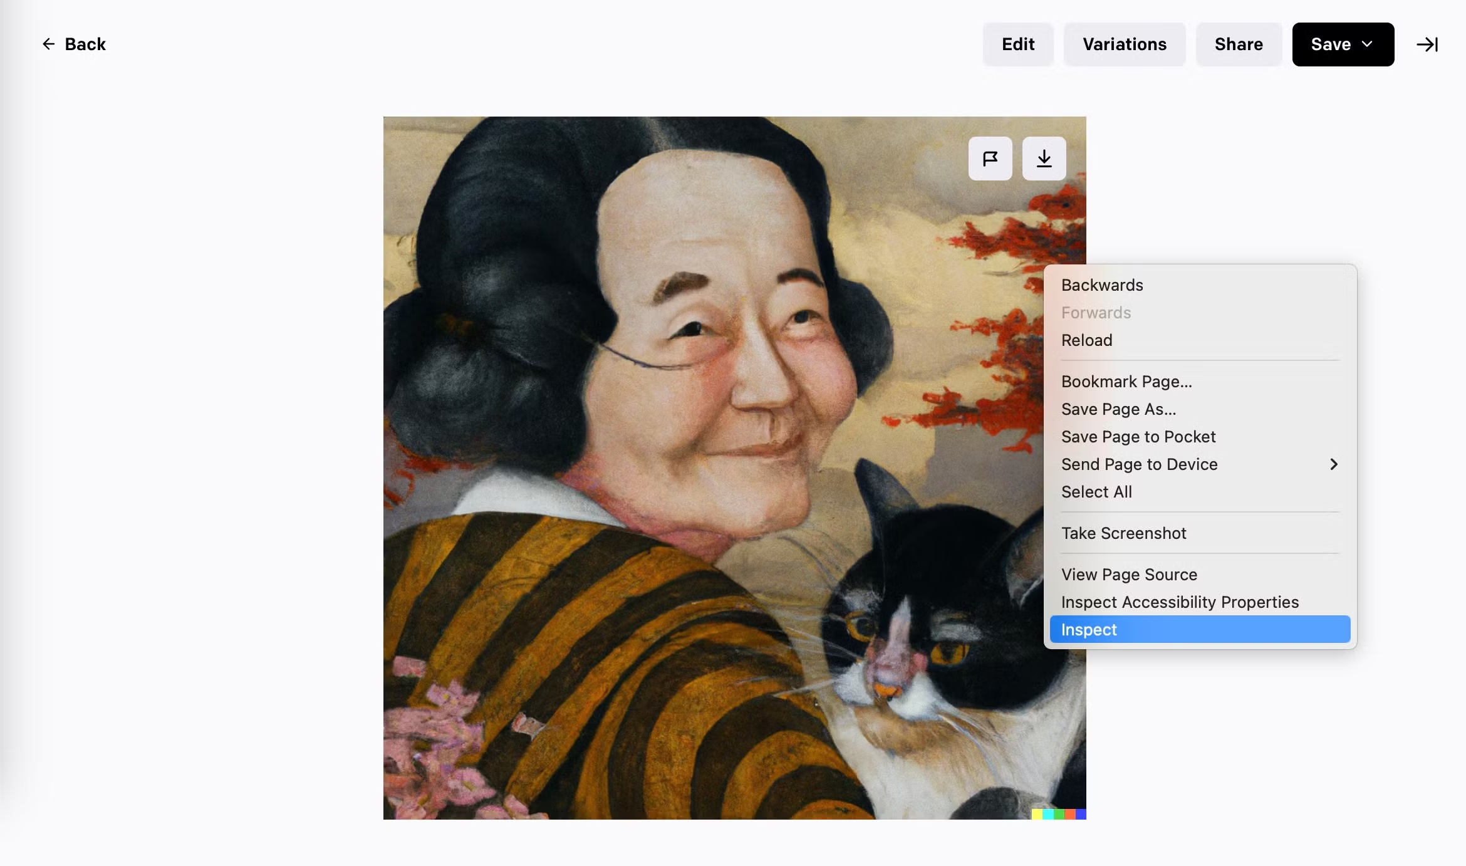Choose Backwards in the context menu
Image resolution: width=1466 pixels, height=866 pixels.
[x=1101, y=285]
